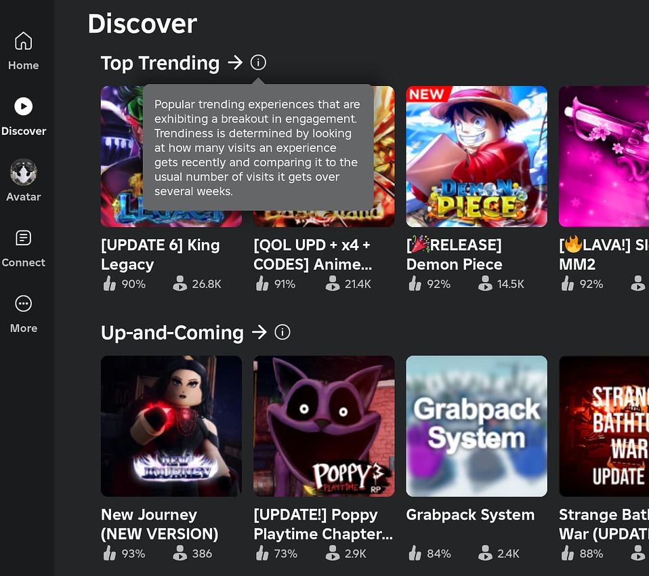
Task: Open the Connect icon in the sidebar
Action: (x=23, y=237)
